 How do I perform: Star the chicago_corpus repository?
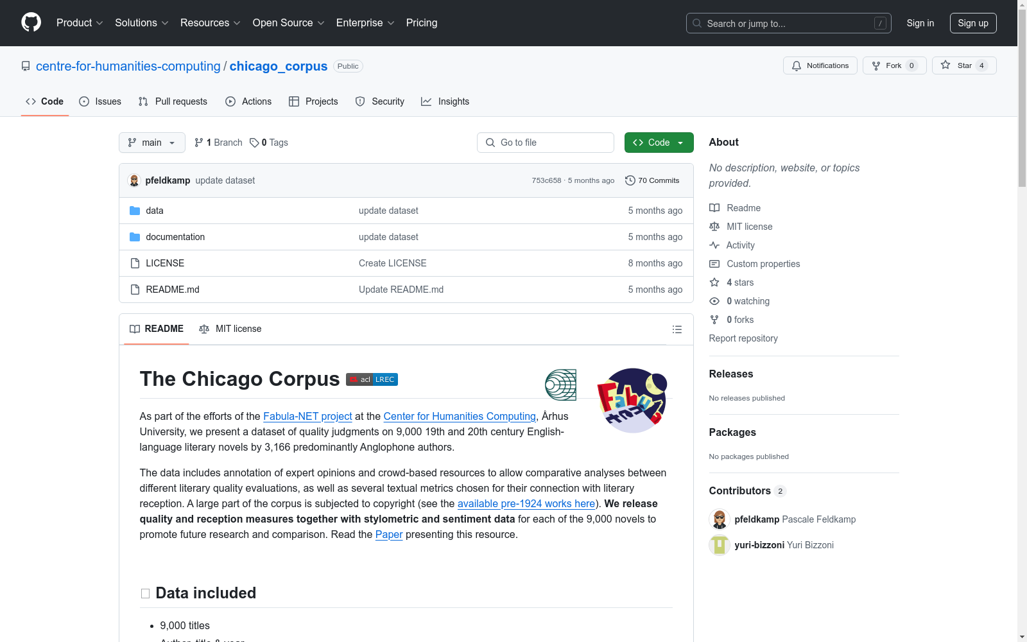coord(964,65)
